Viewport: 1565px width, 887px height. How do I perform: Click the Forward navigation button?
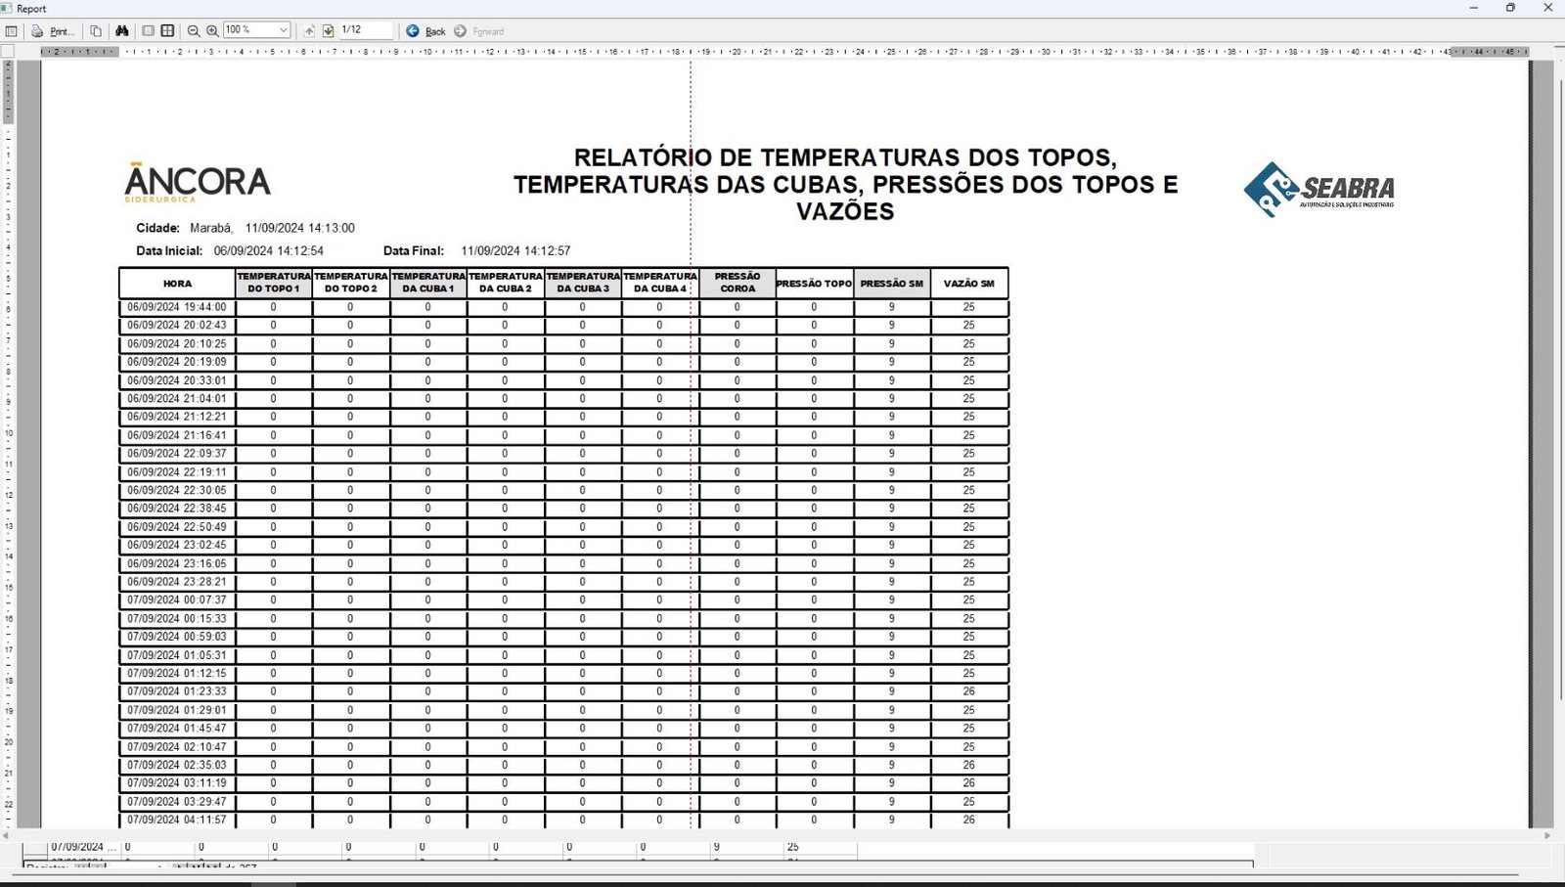tap(479, 31)
